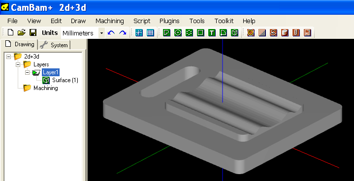354x181 pixels.
Task: Select the Point list drawing tool
Action: click(189, 32)
